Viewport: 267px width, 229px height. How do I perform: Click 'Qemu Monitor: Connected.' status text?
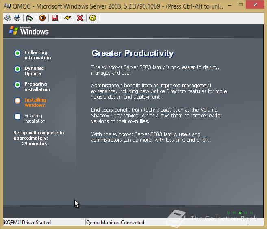click(x=116, y=223)
